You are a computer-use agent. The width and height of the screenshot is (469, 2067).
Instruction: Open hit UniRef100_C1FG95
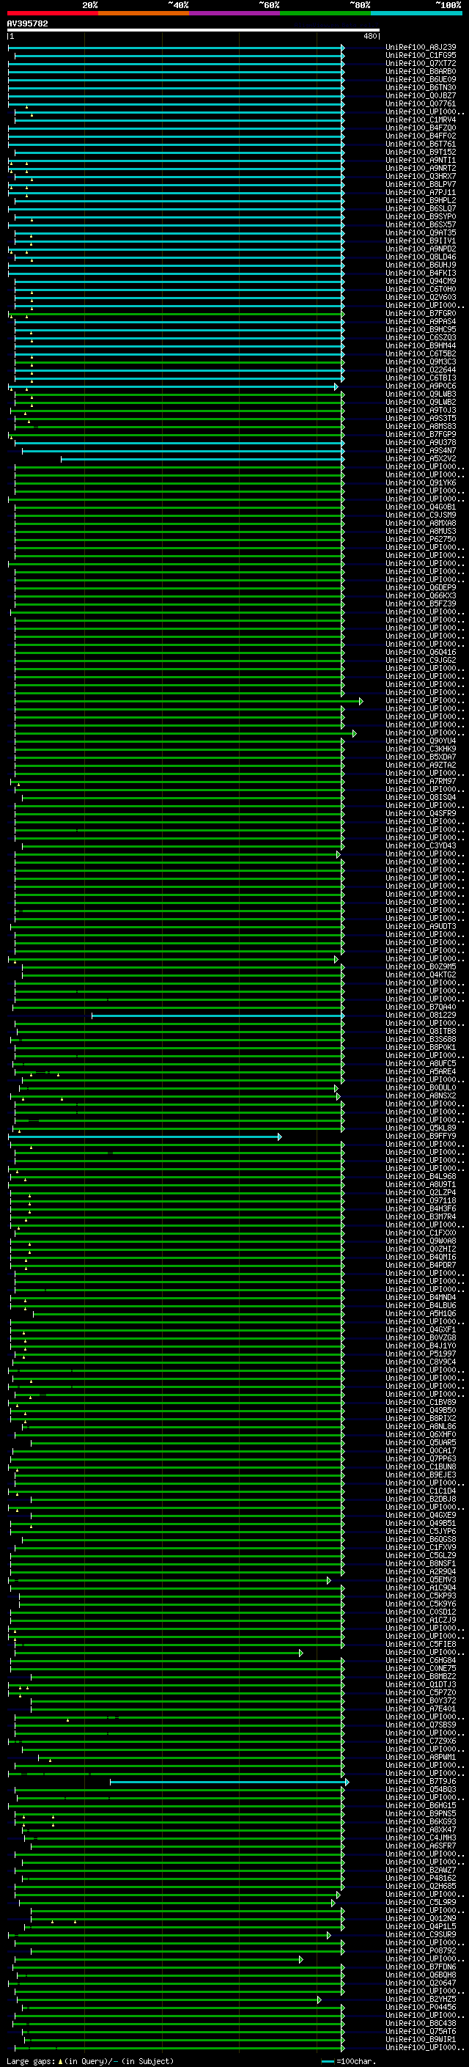(x=421, y=56)
